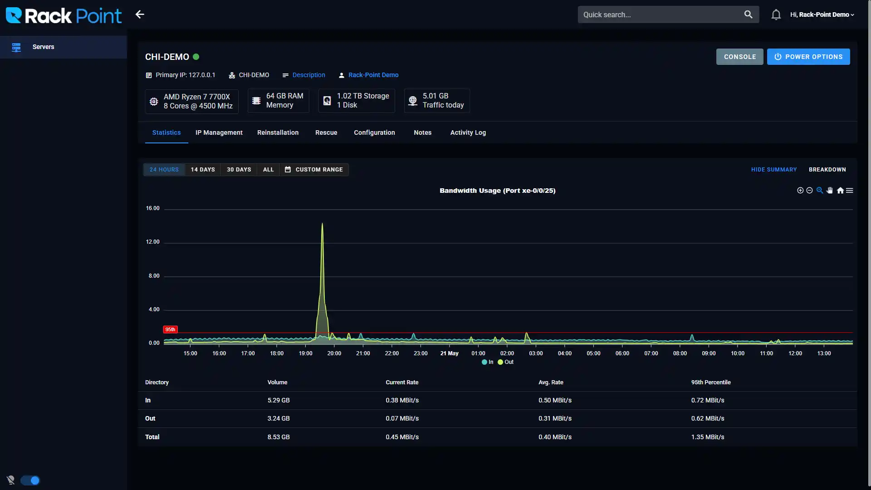Select the chart panning hand tool
The width and height of the screenshot is (871, 490).
click(830, 191)
